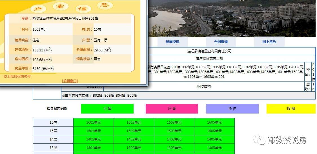Open unit 1502单元 details
The image size is (317, 154).
pyautogui.click(x=134, y=131)
